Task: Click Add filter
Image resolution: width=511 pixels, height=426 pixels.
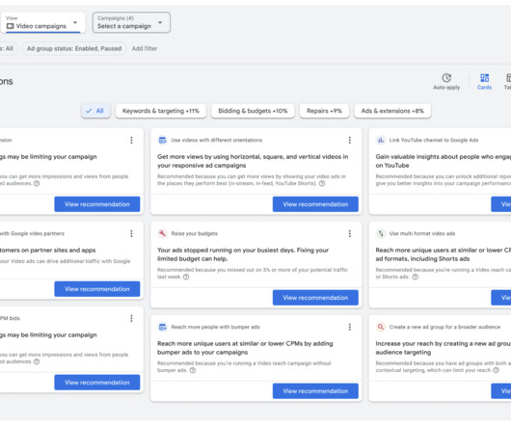Action: [145, 48]
